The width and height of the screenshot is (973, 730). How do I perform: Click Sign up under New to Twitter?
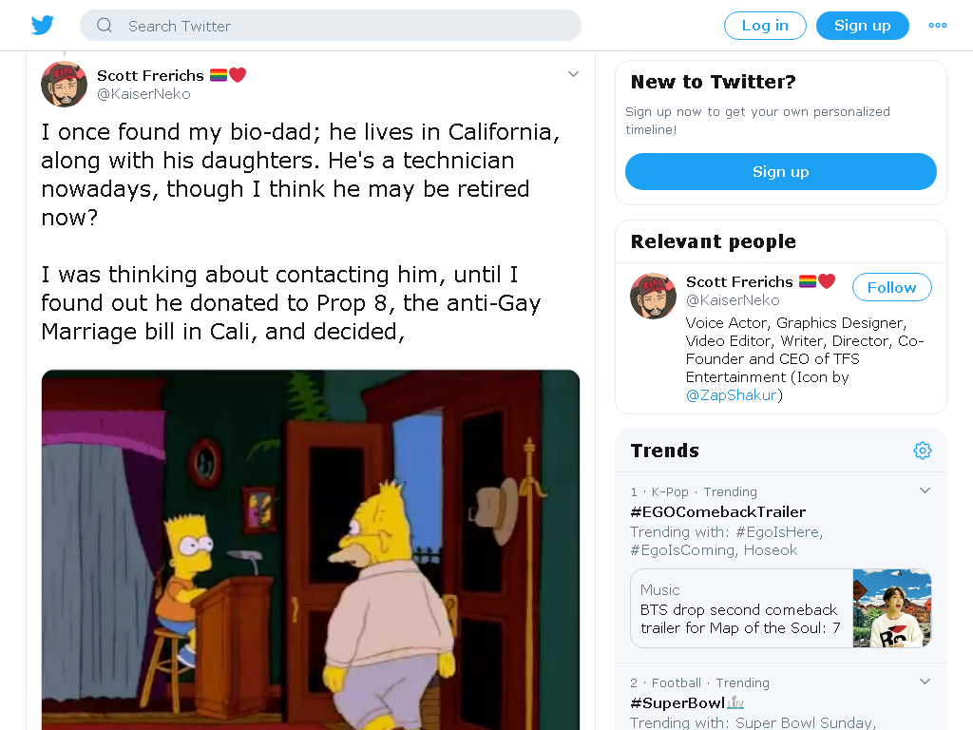coord(781,171)
